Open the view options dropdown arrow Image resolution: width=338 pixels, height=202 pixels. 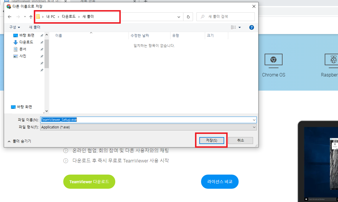coord(239,27)
